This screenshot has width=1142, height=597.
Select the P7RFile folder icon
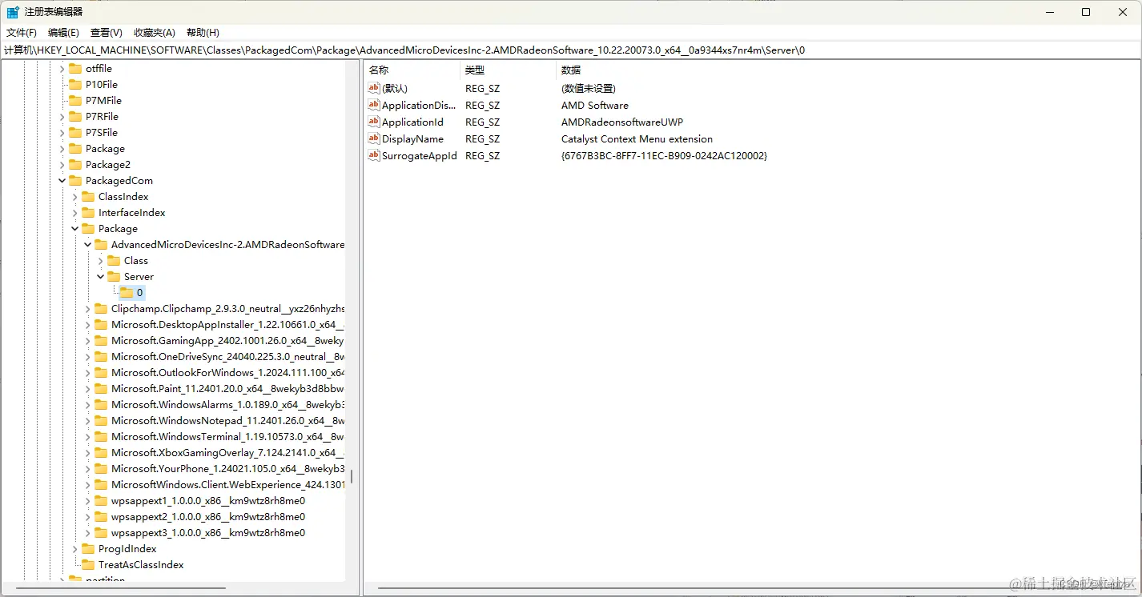coord(75,117)
